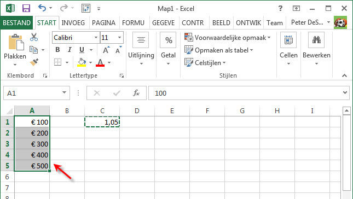Image resolution: width=353 pixels, height=199 pixels.
Task: Toggle Italic formatting
Action: (x=70, y=50)
